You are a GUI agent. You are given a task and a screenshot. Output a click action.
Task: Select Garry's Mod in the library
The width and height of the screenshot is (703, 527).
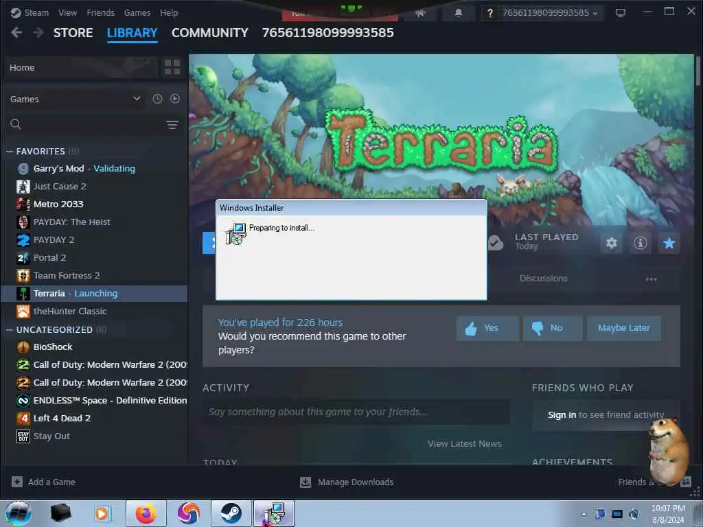[94, 169]
